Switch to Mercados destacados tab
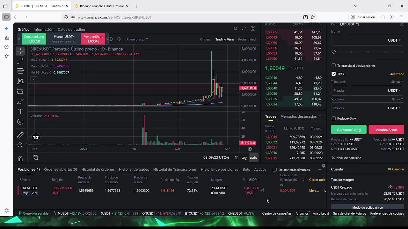The width and height of the screenshot is (408, 229). click(298, 116)
